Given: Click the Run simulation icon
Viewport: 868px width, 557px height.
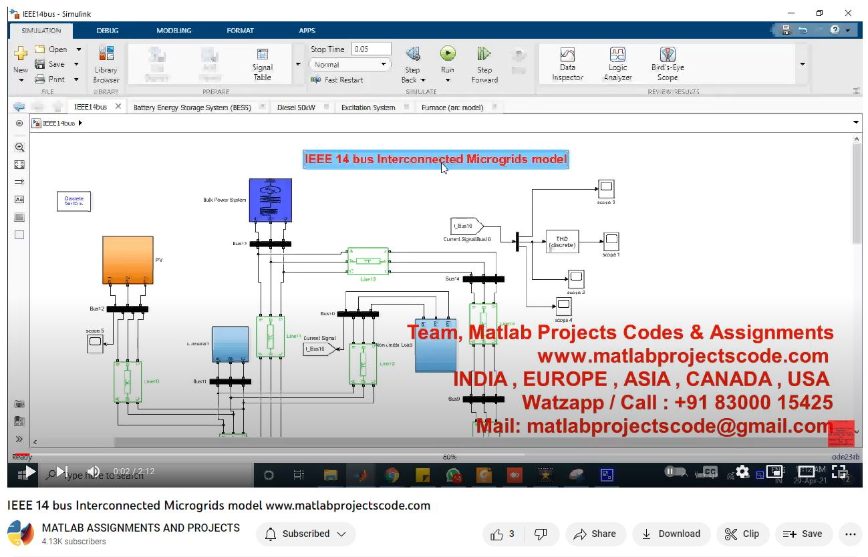Looking at the screenshot, I should point(447,54).
